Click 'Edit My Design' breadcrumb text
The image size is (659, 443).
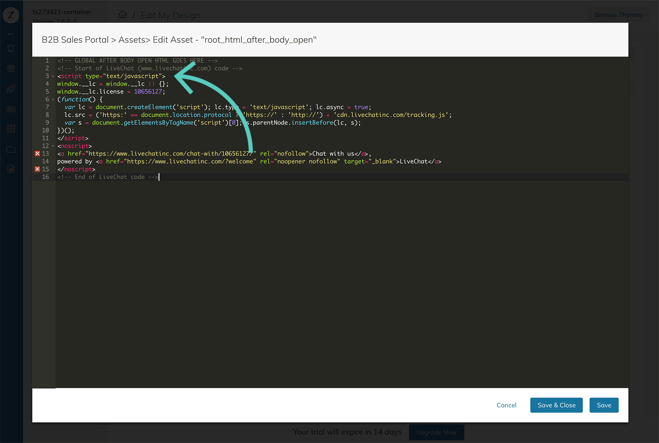[170, 15]
